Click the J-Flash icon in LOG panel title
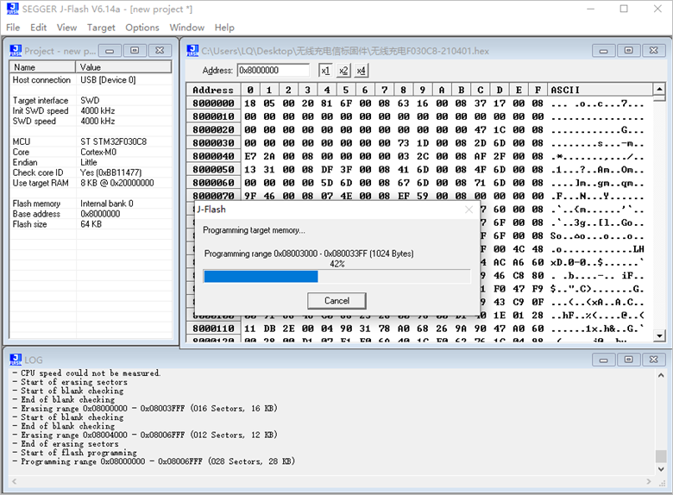Viewport: 673px width, 495px height. point(16,360)
